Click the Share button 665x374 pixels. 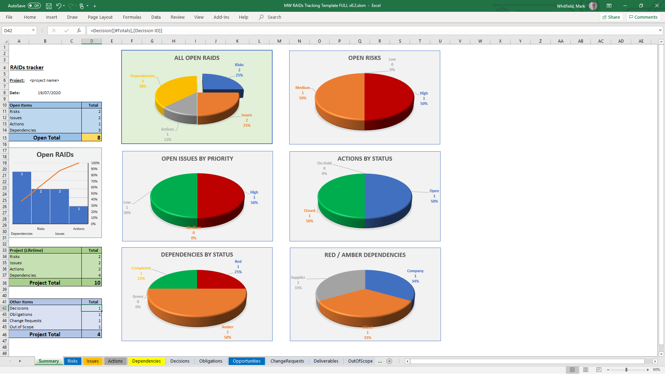611,17
